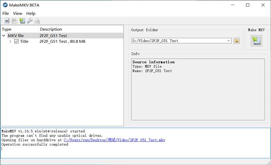Click 'Name: 2F2F_G51 Test' info line

[x=152, y=71]
